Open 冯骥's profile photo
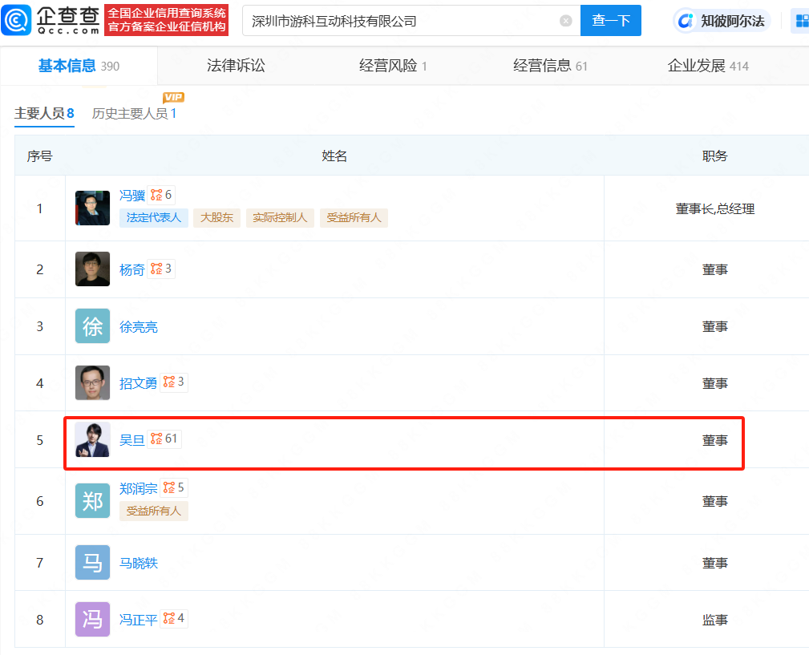Image resolution: width=809 pixels, height=655 pixels. click(92, 208)
